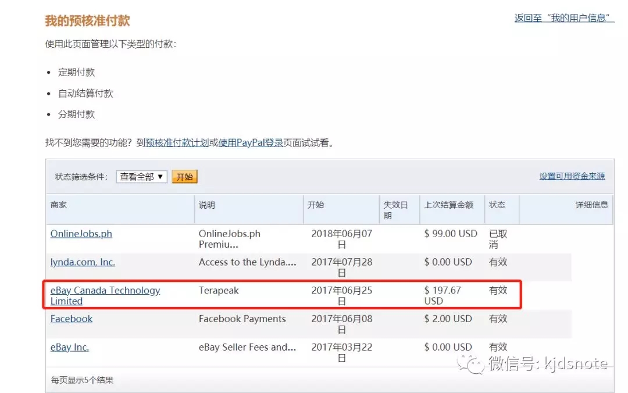The height and width of the screenshot is (393, 628).
Task: Open the 返回至"我的用户信息" link
Action: point(564,18)
